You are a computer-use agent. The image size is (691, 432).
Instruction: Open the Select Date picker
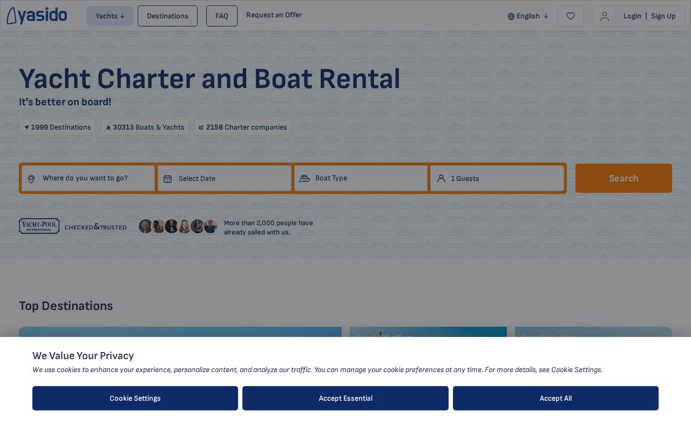[x=225, y=178]
